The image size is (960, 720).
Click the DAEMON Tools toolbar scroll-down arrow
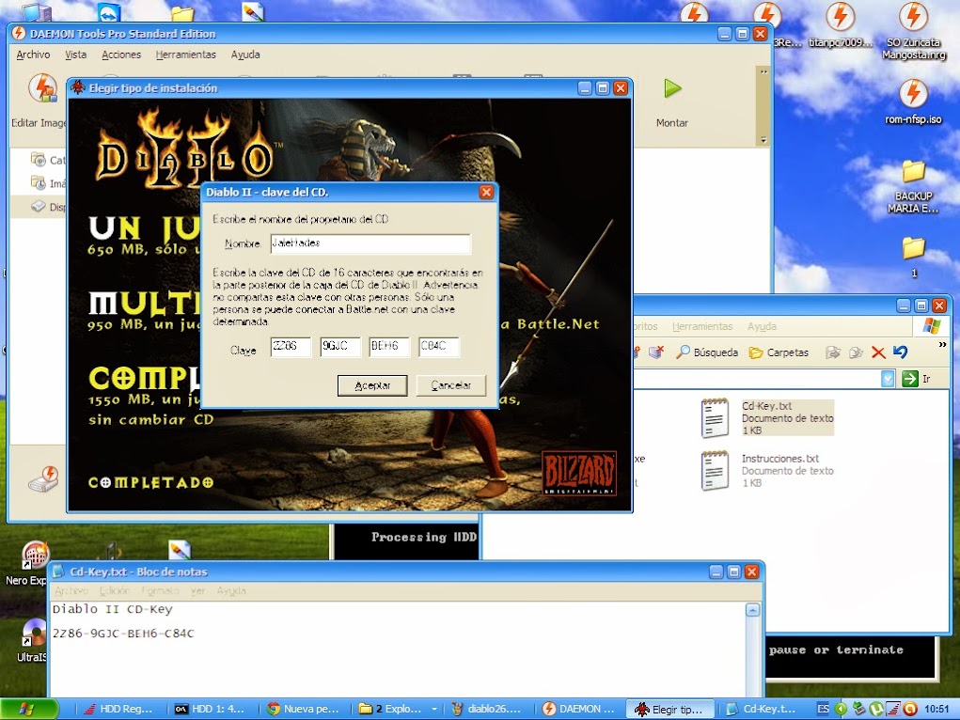[x=763, y=140]
